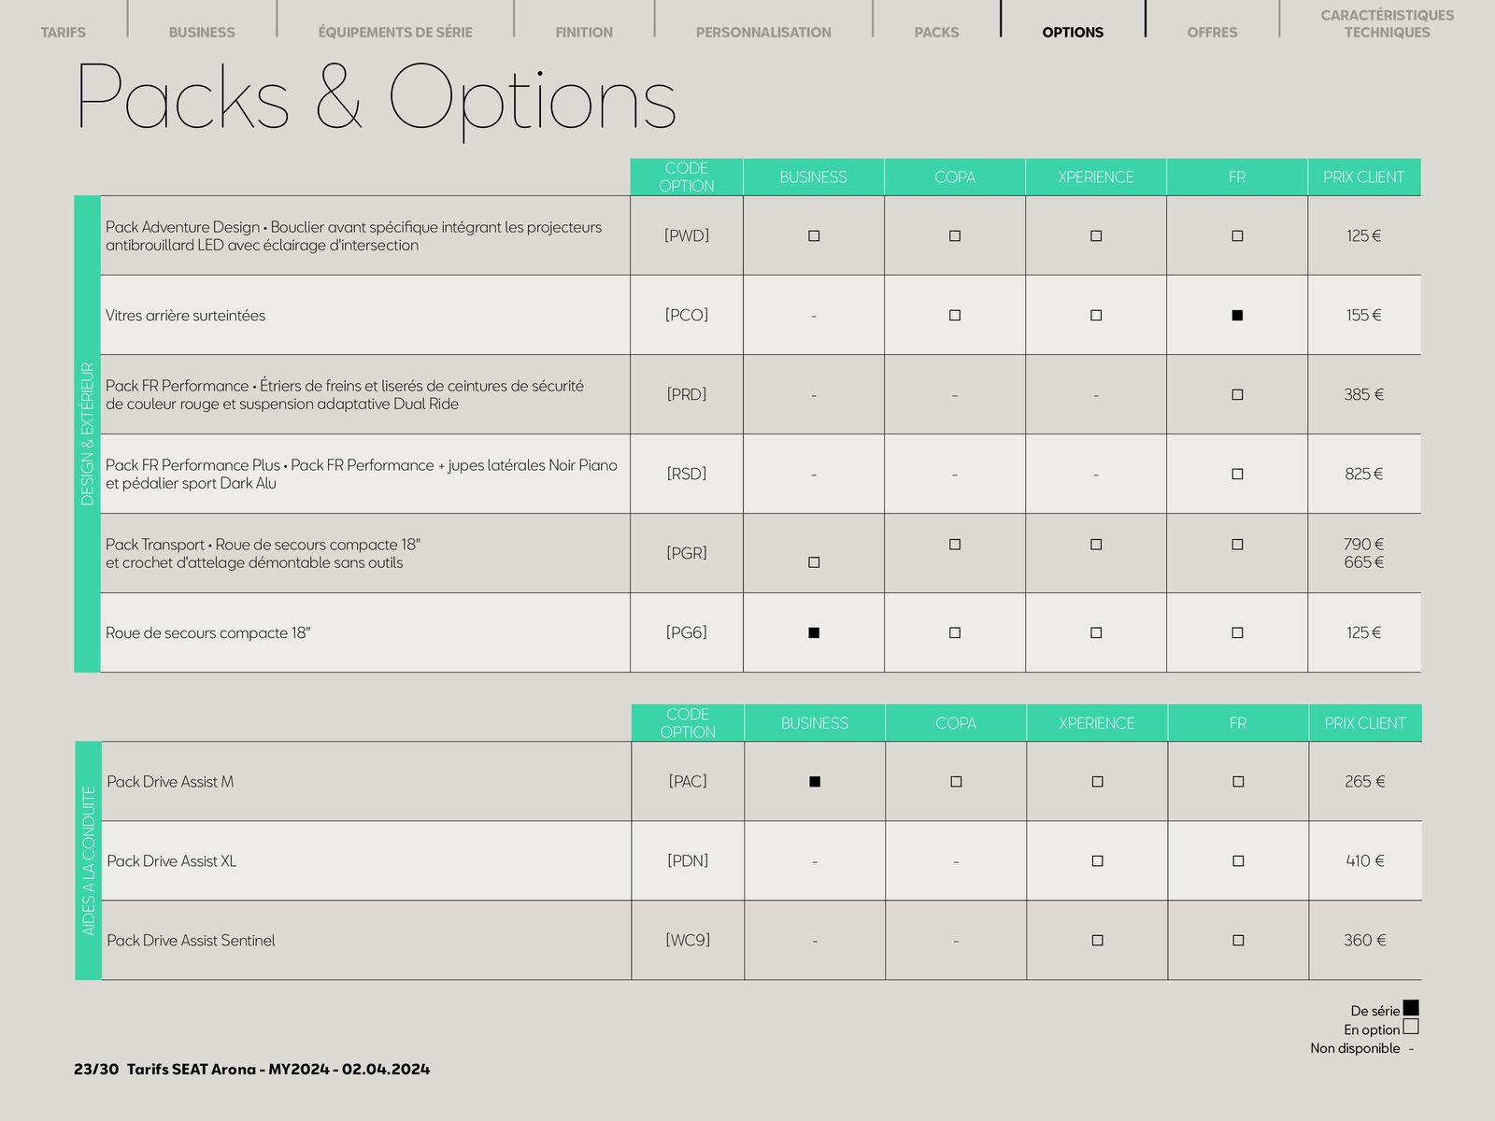Open CARACTÉRISTIQUES TECHNIQUES tab
Image resolution: width=1495 pixels, height=1121 pixels.
point(1388,23)
